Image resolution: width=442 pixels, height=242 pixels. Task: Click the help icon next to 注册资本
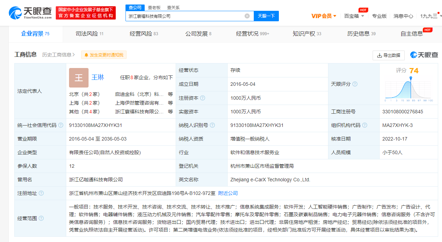pyautogui.click(x=203, y=98)
